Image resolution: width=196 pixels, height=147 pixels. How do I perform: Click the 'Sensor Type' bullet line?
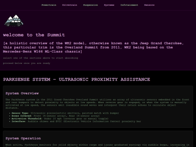[x=65, y=113]
